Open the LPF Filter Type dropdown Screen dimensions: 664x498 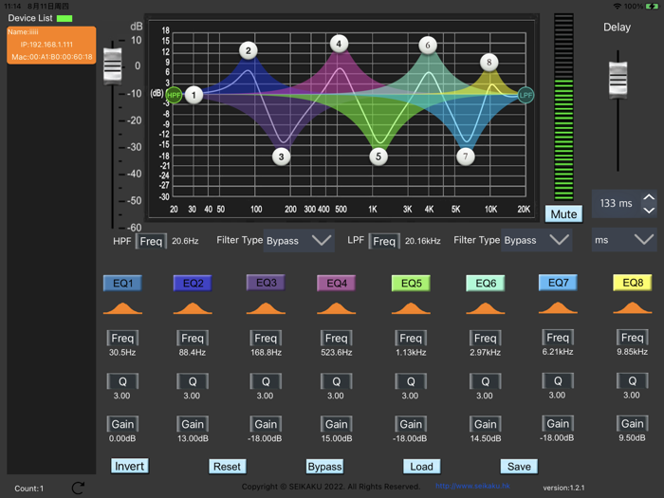tap(537, 240)
